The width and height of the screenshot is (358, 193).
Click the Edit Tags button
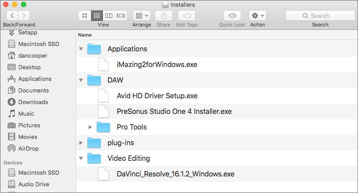click(x=187, y=16)
